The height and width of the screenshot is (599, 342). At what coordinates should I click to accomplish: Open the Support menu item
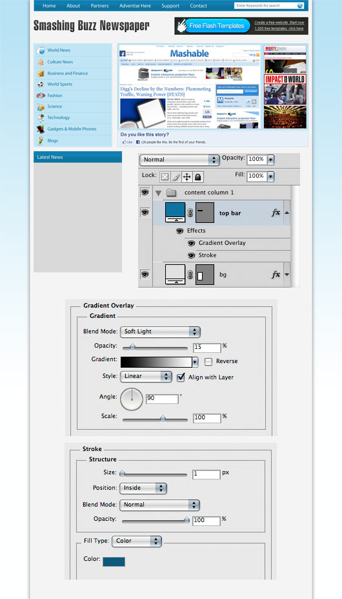point(170,6)
